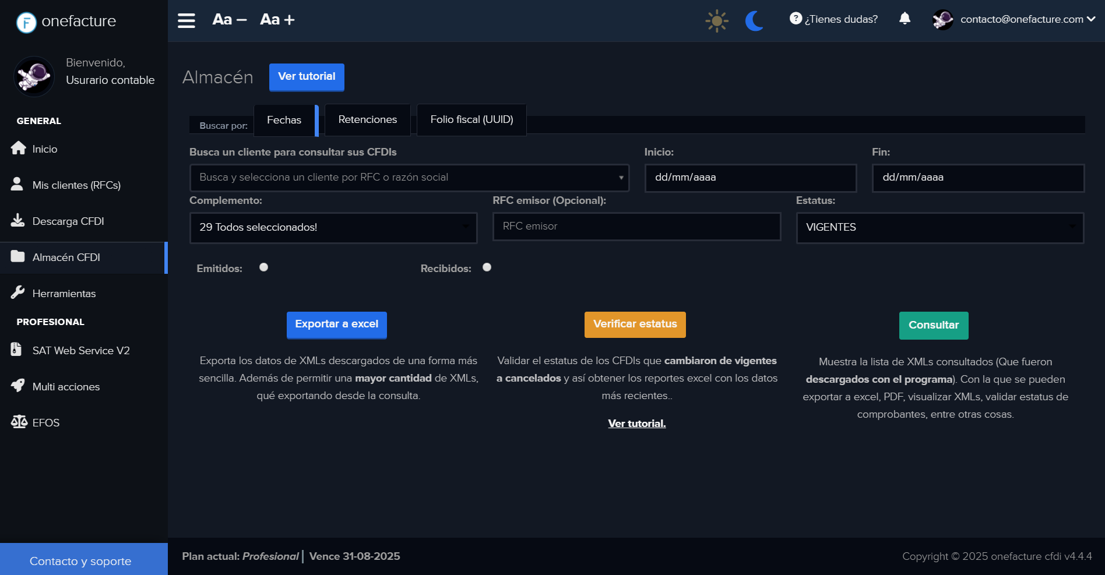Click the EFOS balance scale icon
This screenshot has height=575, width=1105.
click(x=19, y=422)
